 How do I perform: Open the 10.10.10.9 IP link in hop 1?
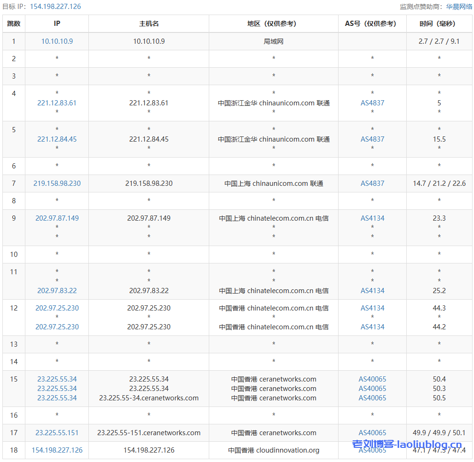[x=57, y=41]
